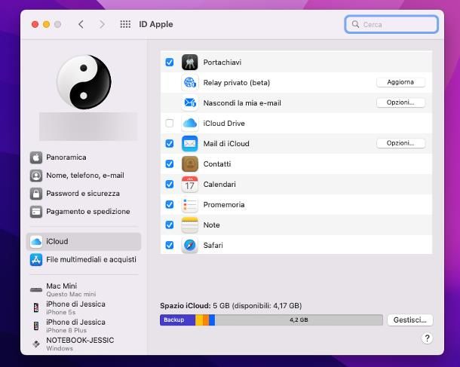Click the Cerca search field

[x=391, y=24]
